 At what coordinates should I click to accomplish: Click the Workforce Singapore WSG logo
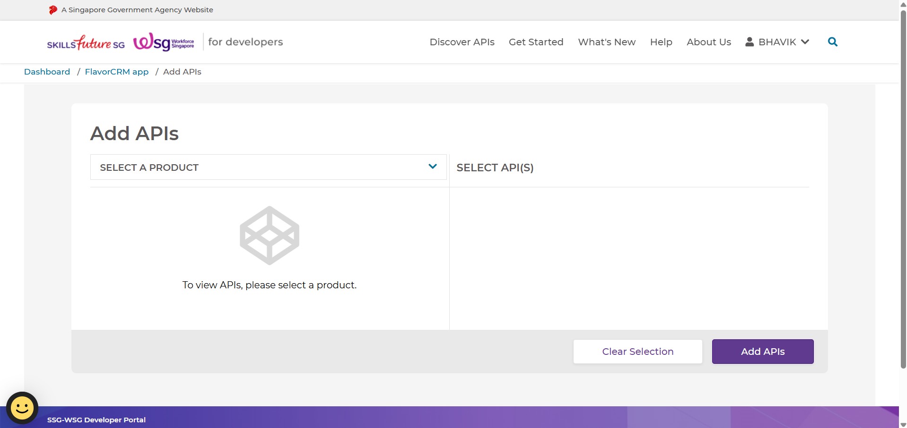coord(164,42)
